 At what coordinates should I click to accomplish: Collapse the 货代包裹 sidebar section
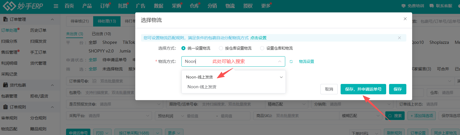[52, 85]
